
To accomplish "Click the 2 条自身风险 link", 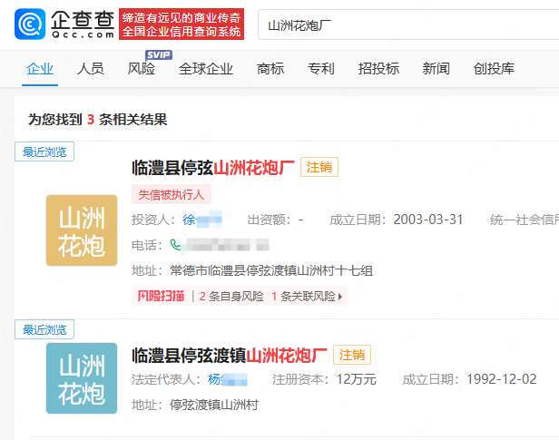I will 231,296.
